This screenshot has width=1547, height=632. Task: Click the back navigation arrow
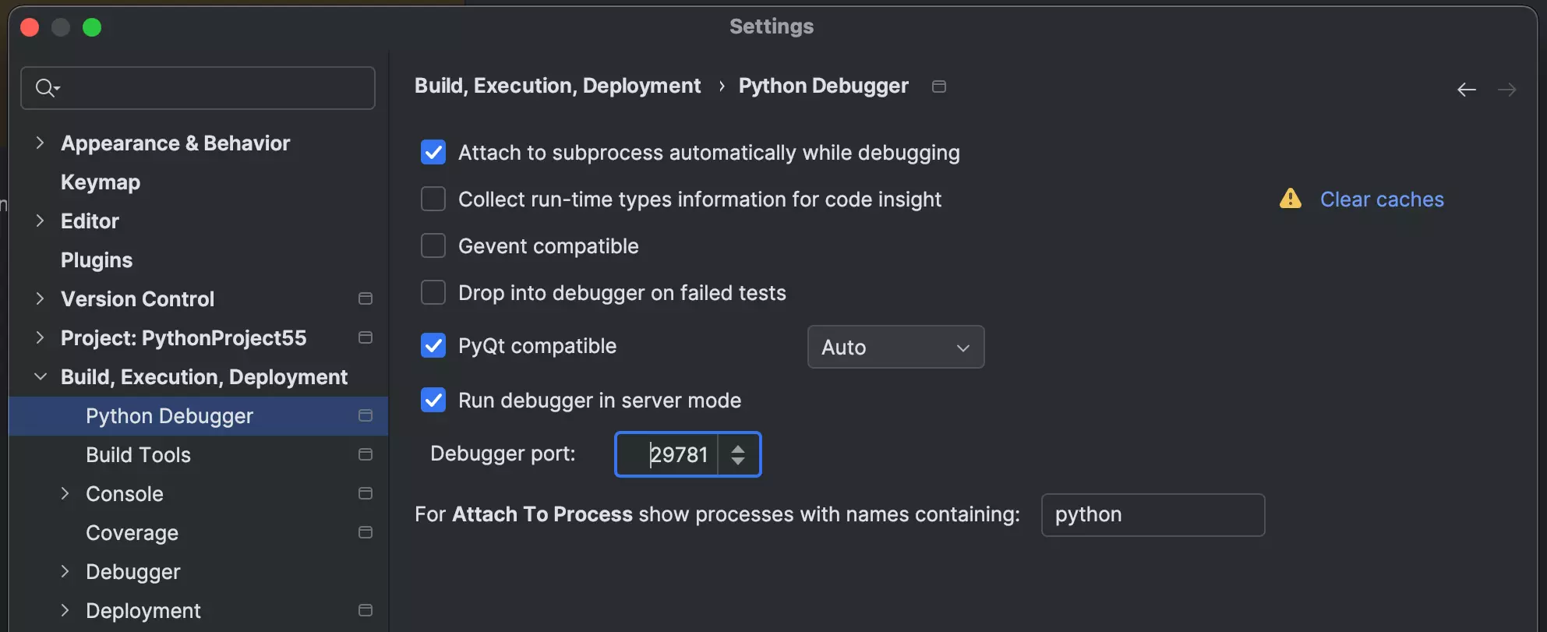click(1466, 90)
